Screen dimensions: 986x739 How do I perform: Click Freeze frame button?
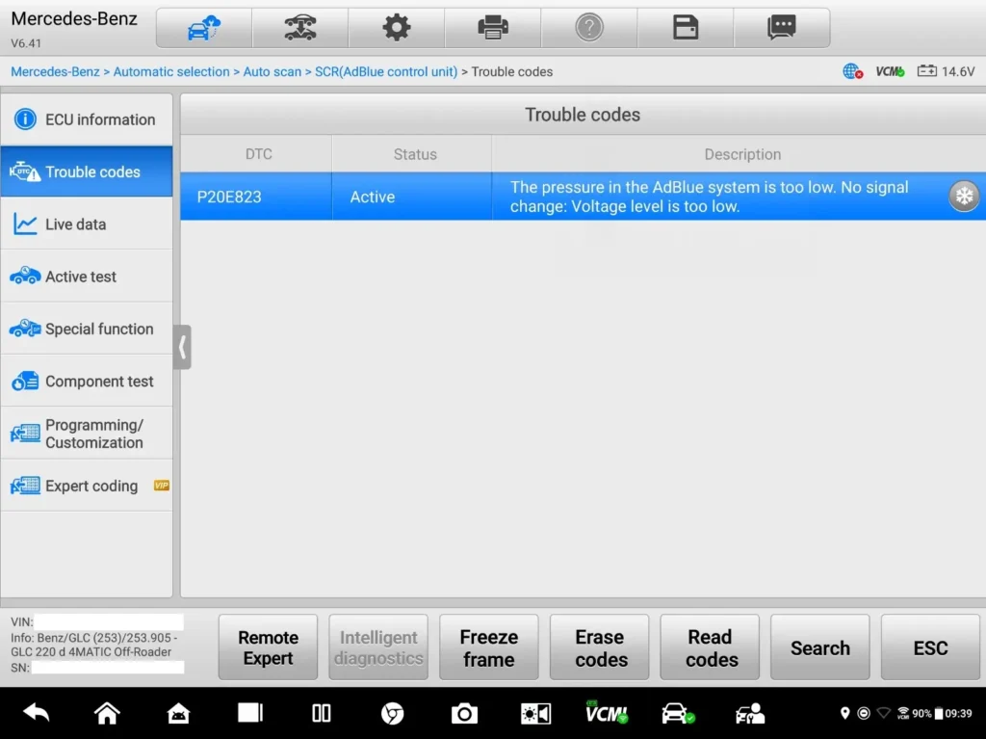tap(488, 647)
